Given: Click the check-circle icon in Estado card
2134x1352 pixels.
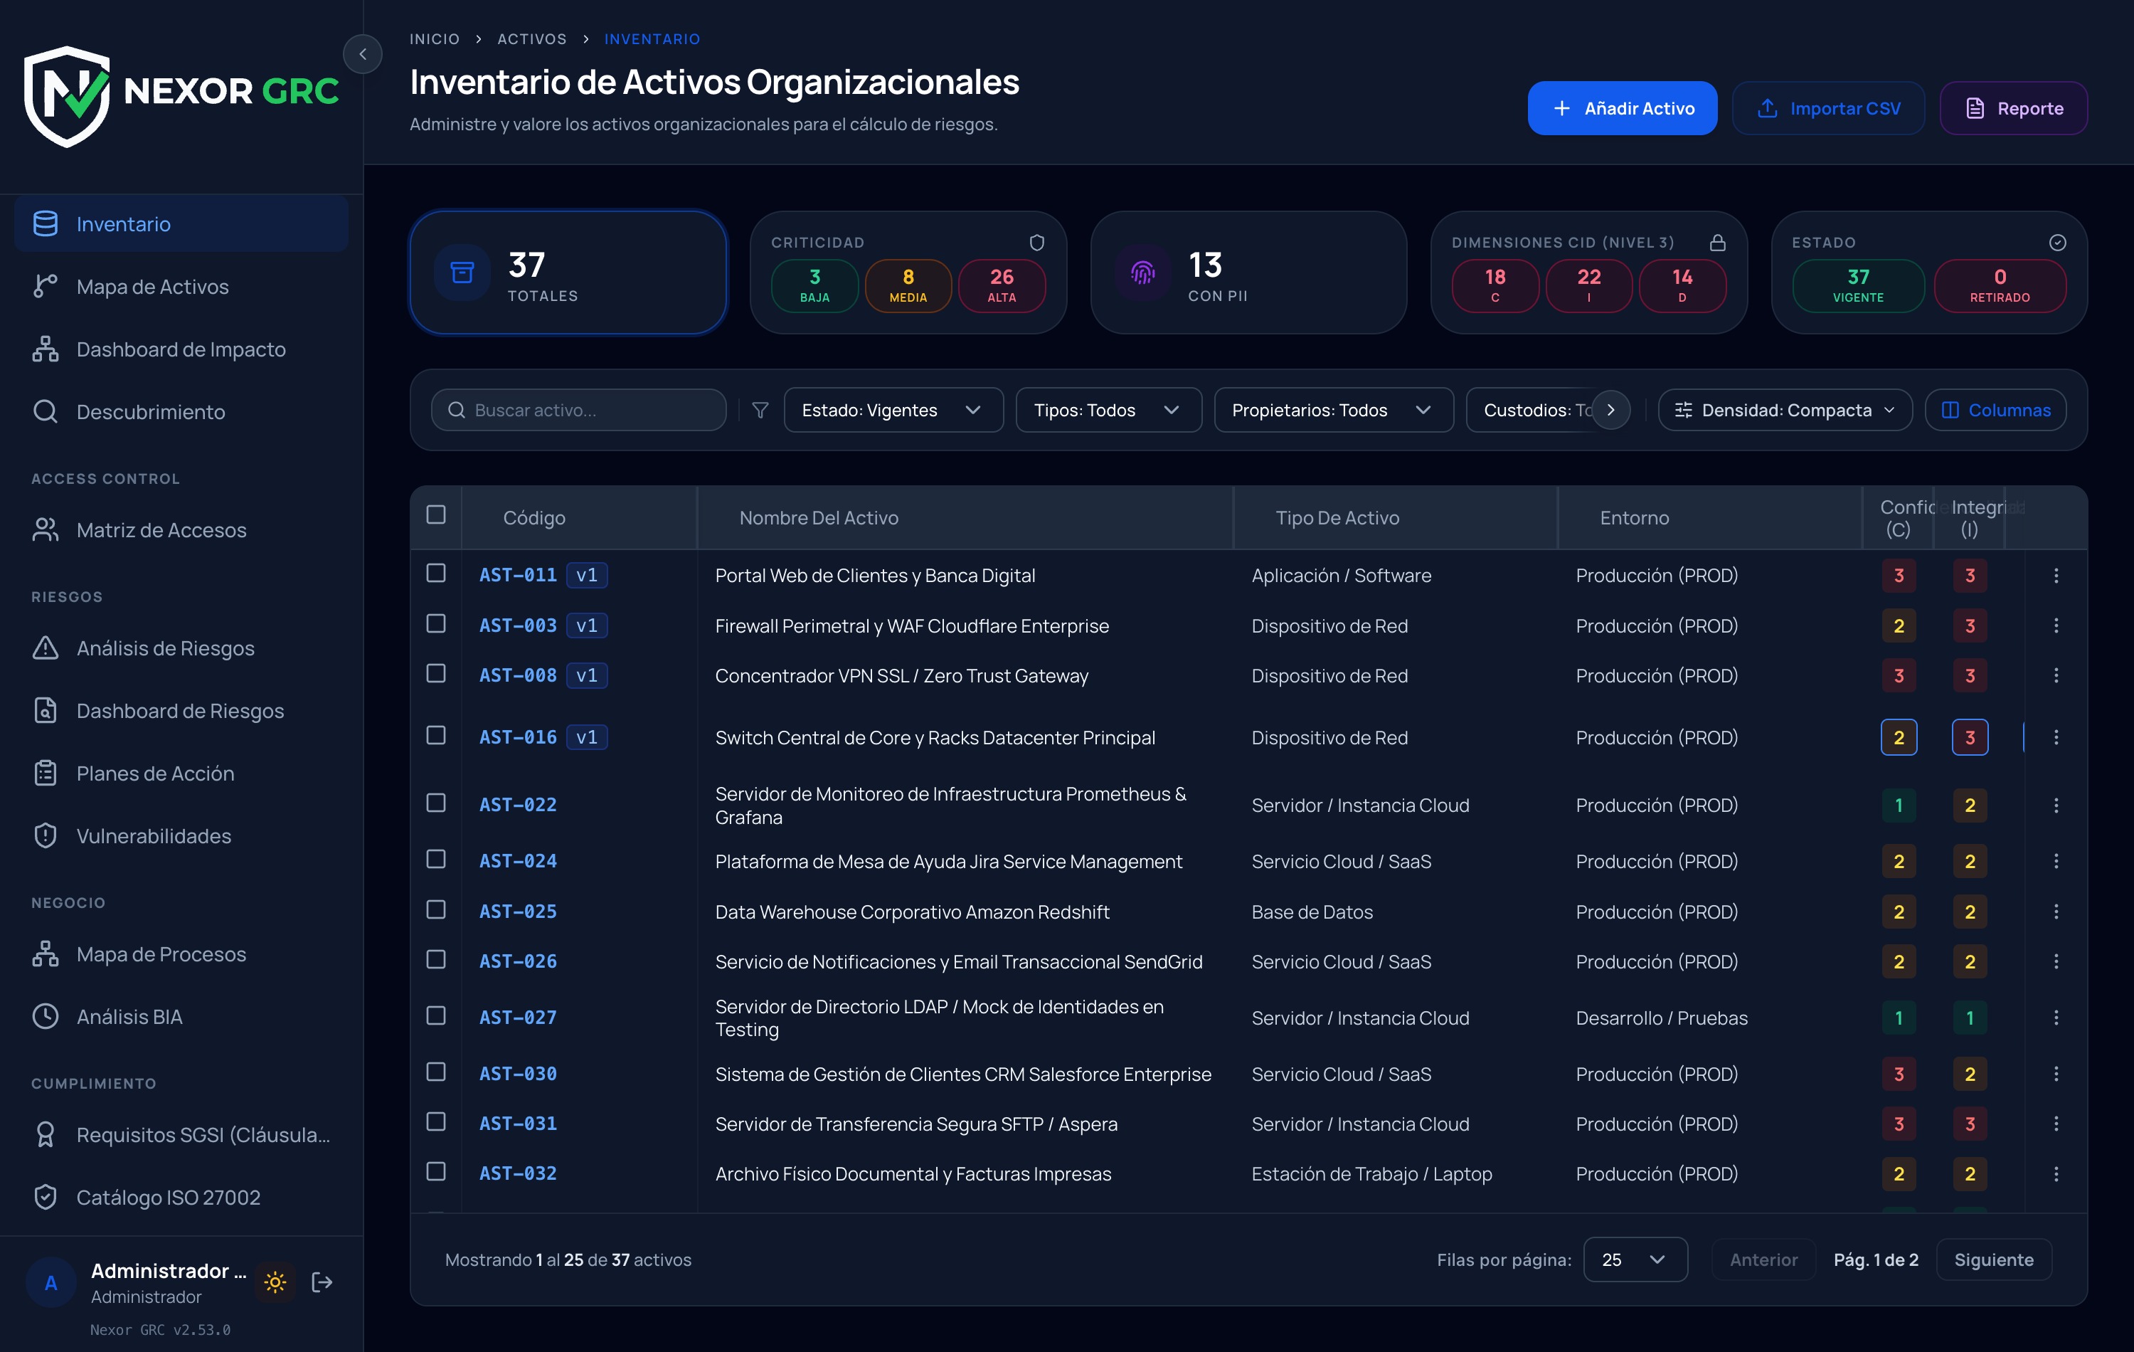Looking at the screenshot, I should [x=2057, y=242].
